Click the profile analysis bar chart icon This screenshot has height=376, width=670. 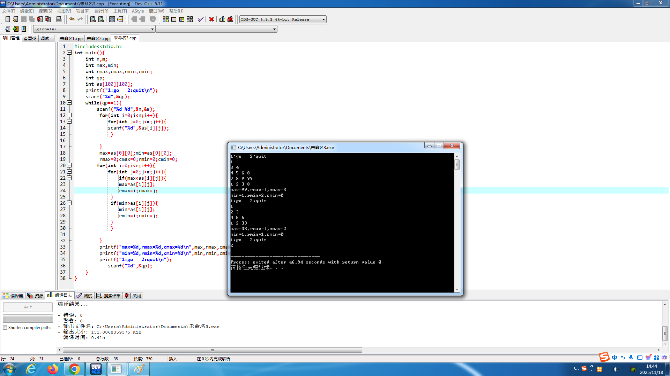(222, 19)
